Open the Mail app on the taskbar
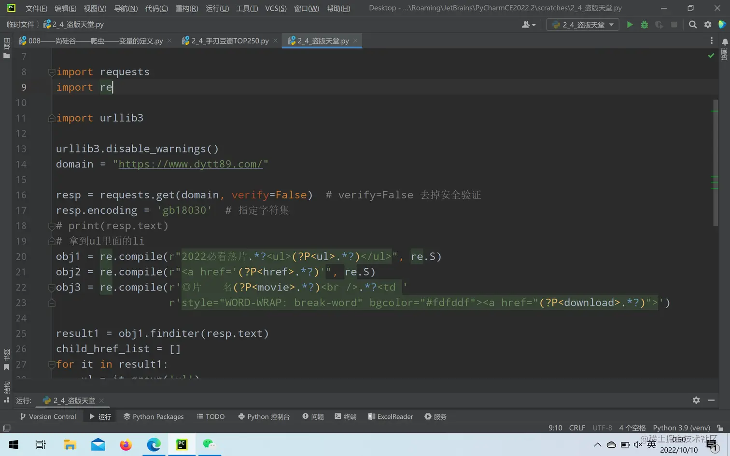This screenshot has height=456, width=730. (x=98, y=444)
